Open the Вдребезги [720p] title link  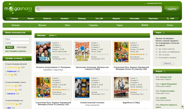coord(131,102)
